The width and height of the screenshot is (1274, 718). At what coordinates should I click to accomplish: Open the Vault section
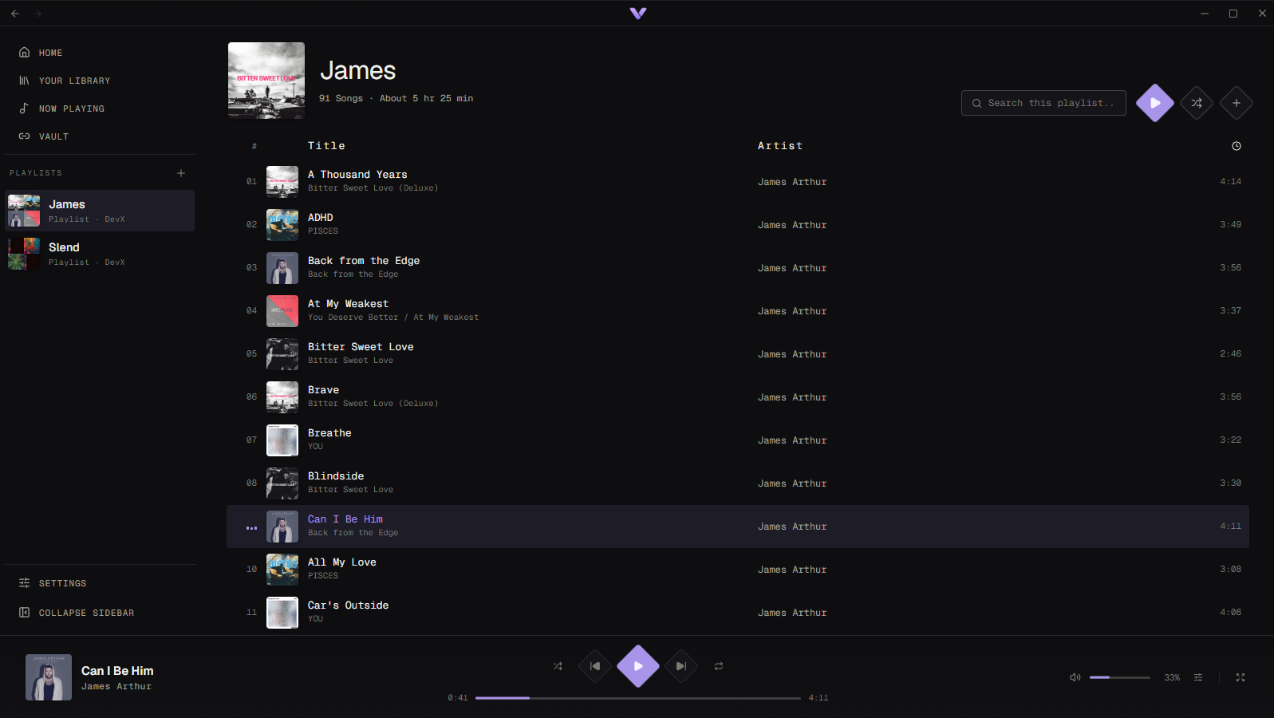click(x=44, y=136)
